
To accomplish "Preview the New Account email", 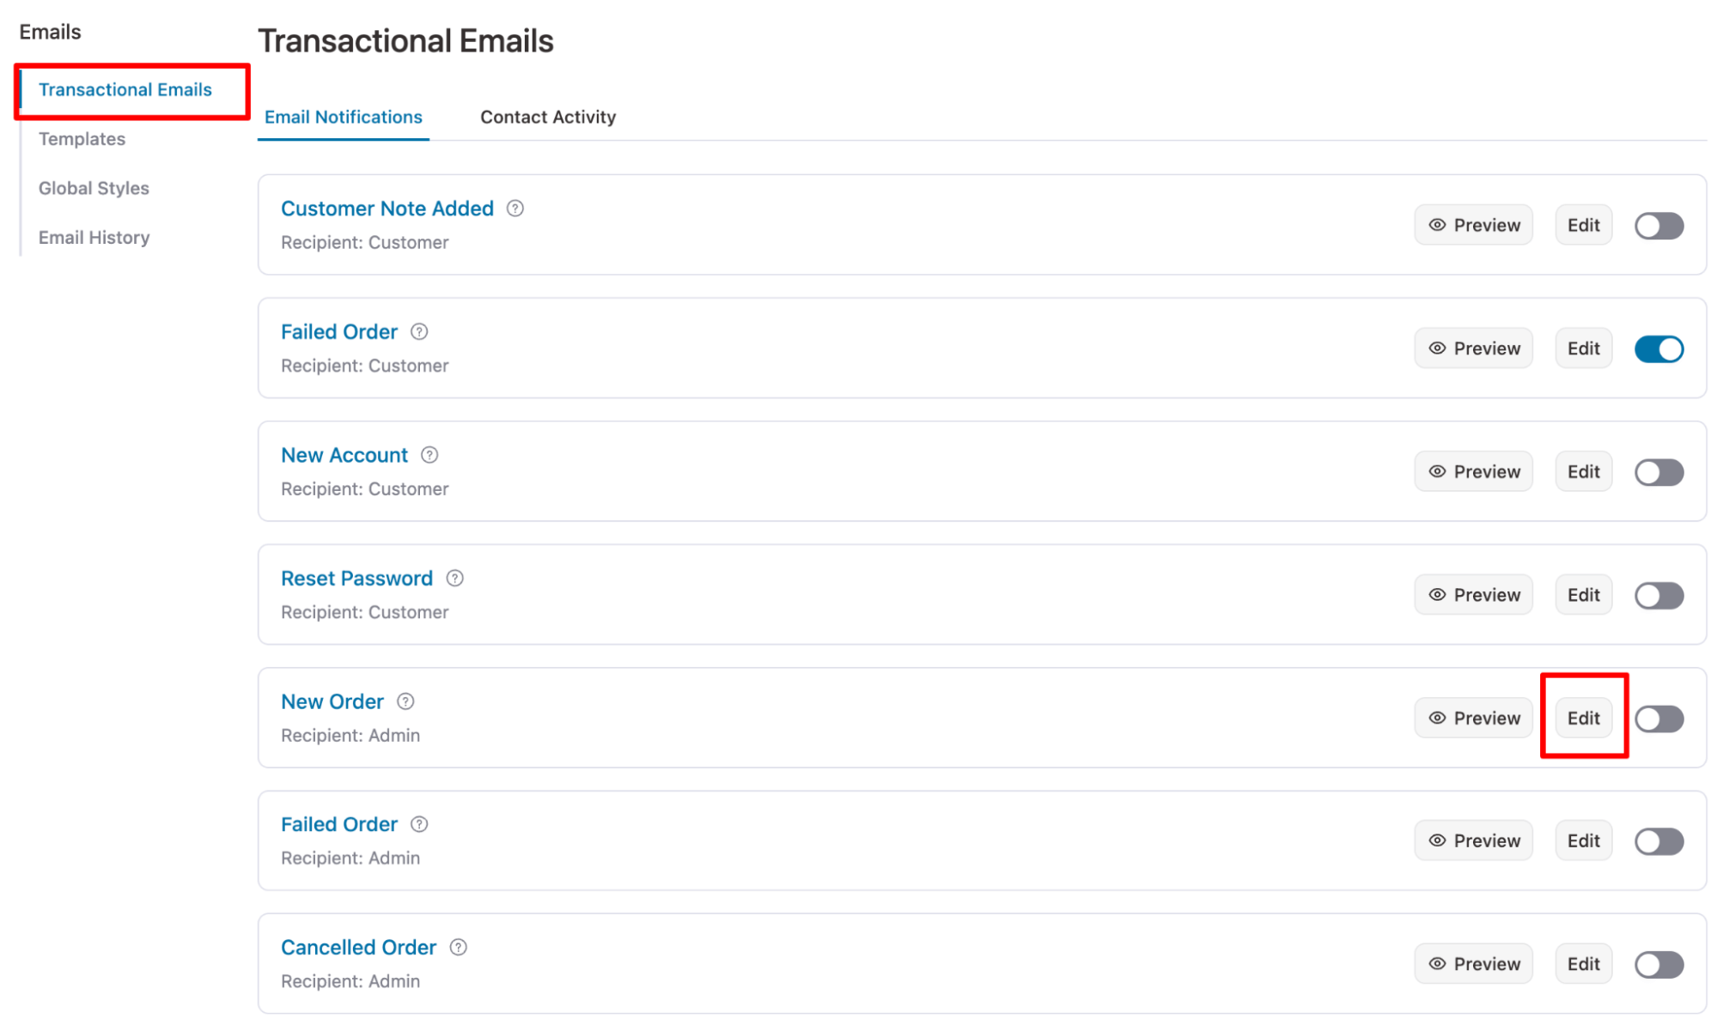I will click(1473, 471).
